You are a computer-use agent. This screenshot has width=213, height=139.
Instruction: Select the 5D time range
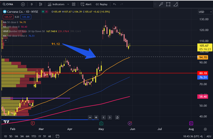(11, 136)
